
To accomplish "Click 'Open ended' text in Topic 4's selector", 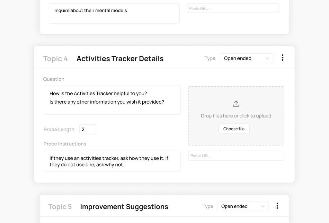I will [238, 58].
